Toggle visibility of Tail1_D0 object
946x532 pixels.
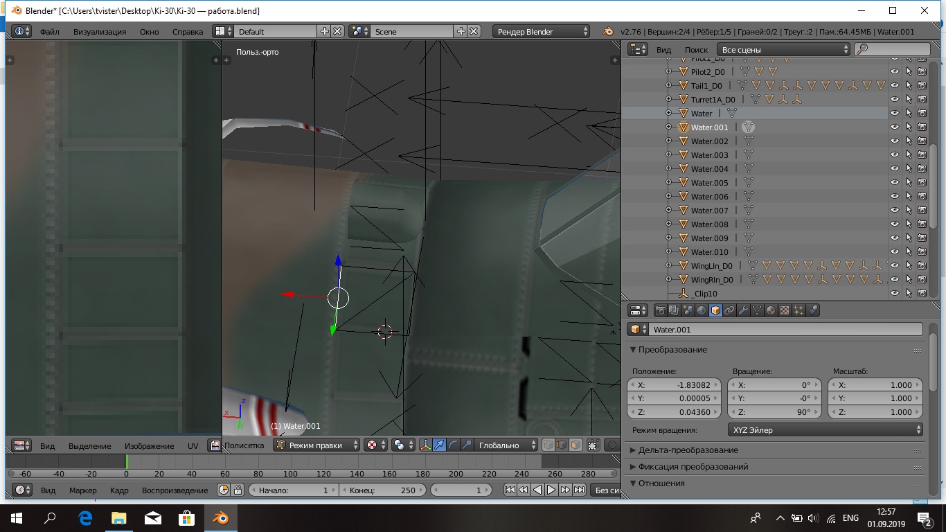(894, 86)
